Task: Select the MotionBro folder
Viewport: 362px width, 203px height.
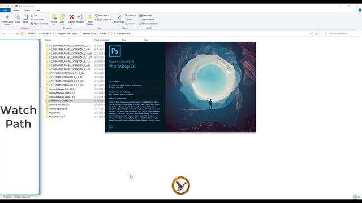Action: coord(54,113)
